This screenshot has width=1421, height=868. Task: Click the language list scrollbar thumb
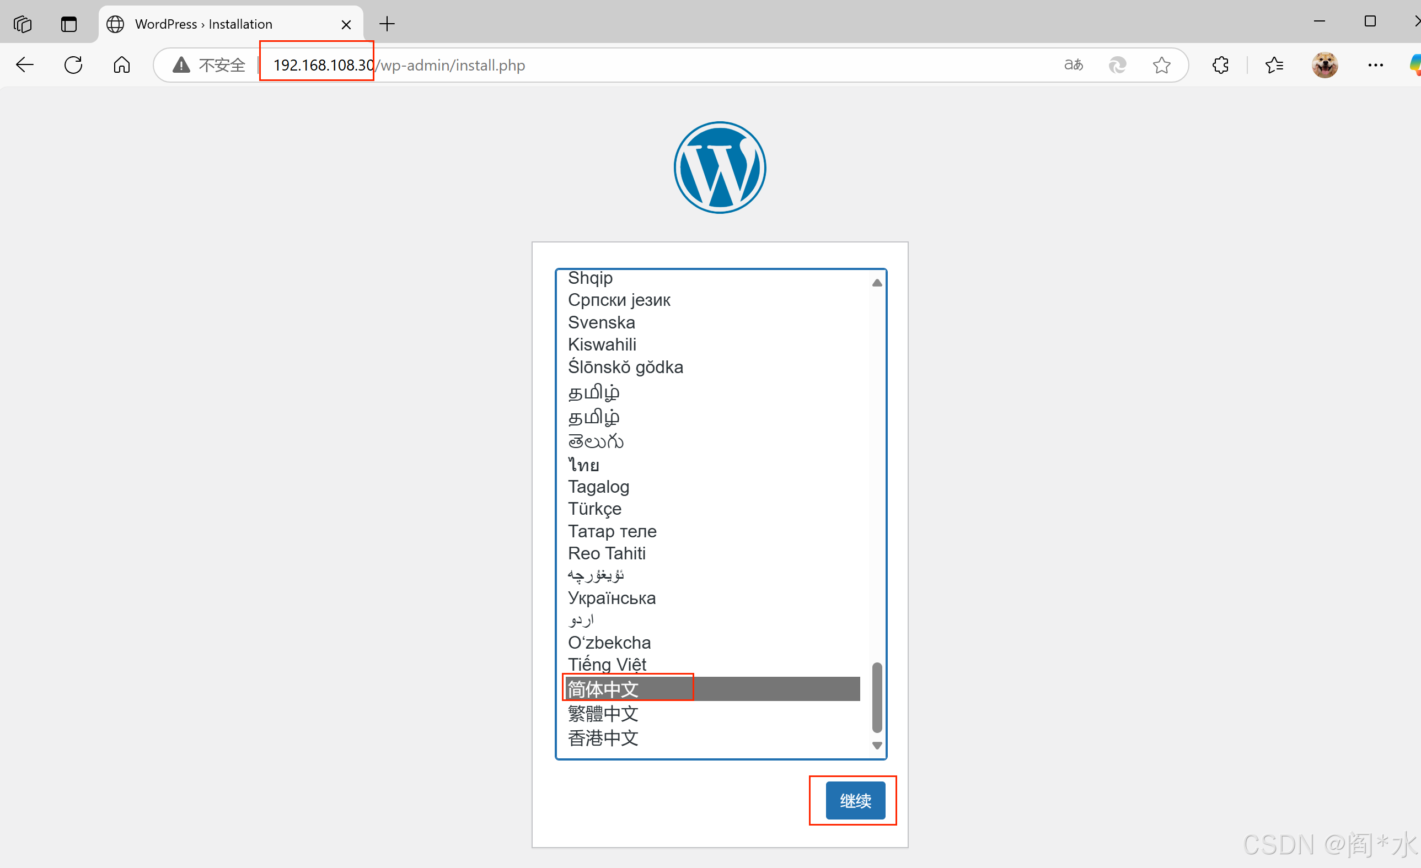pos(877,697)
